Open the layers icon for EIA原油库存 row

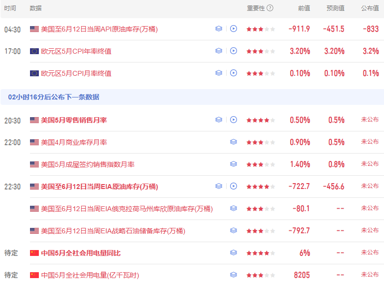[219, 186]
